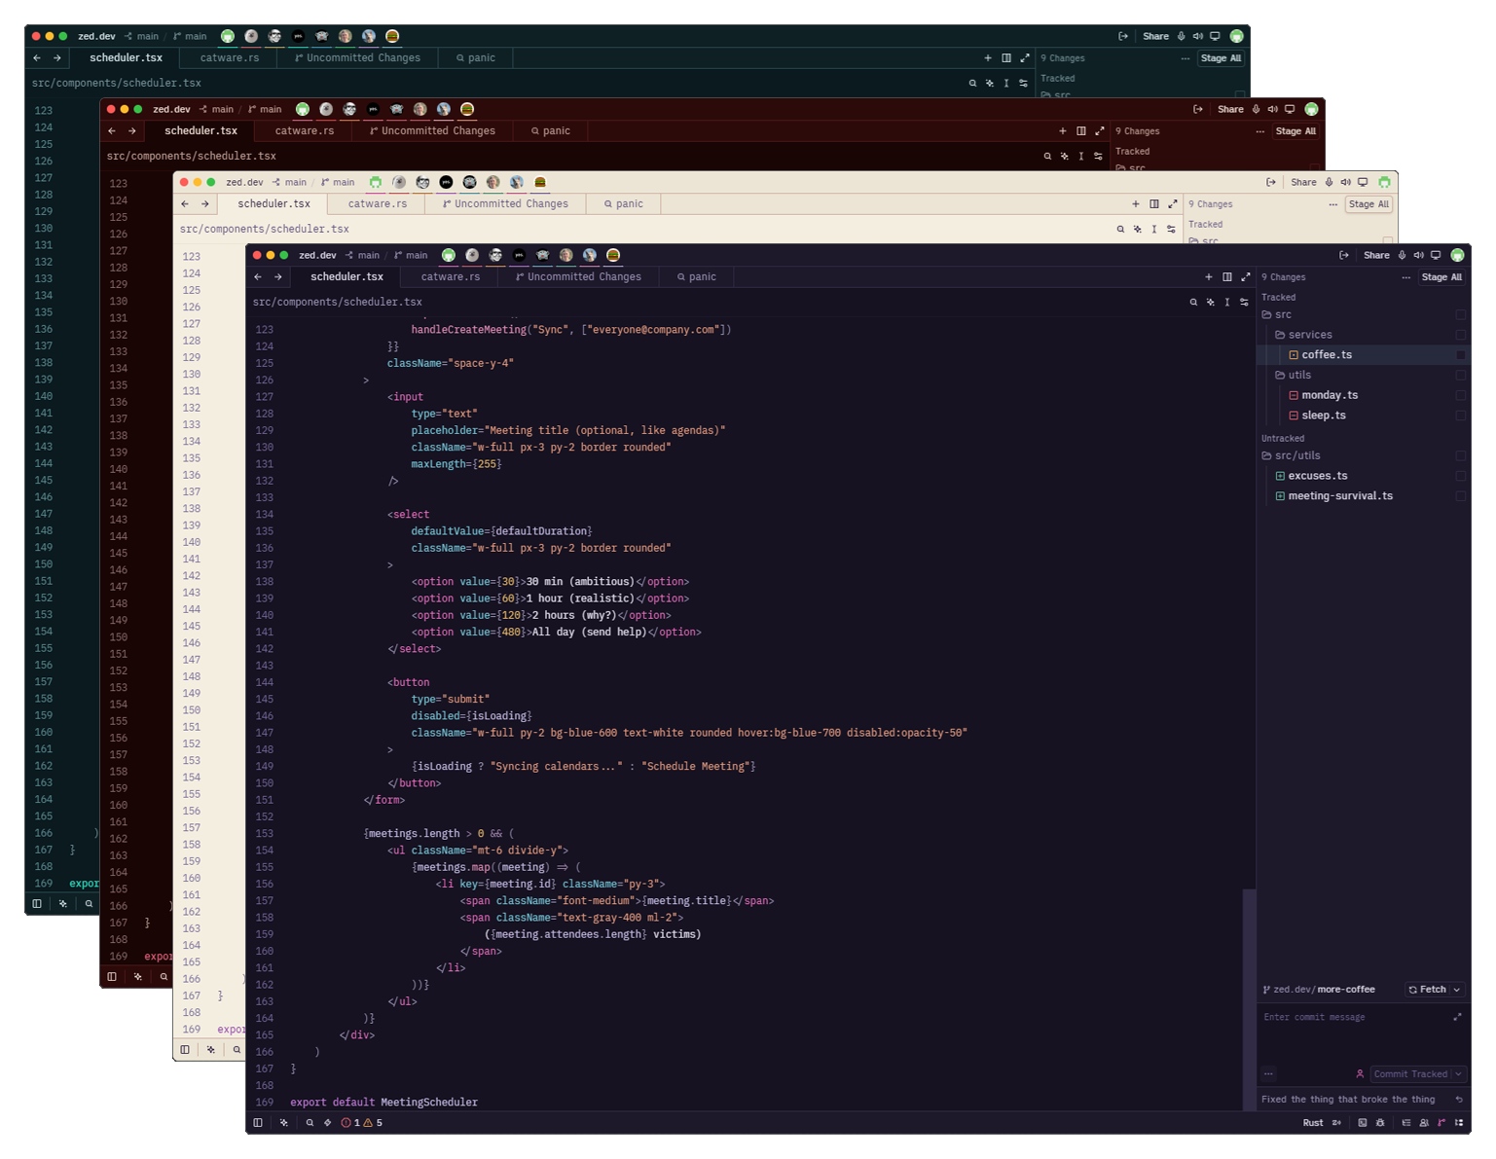Click Stage All in the light-themed window
The width and height of the screenshot is (1496, 1159).
click(1368, 204)
